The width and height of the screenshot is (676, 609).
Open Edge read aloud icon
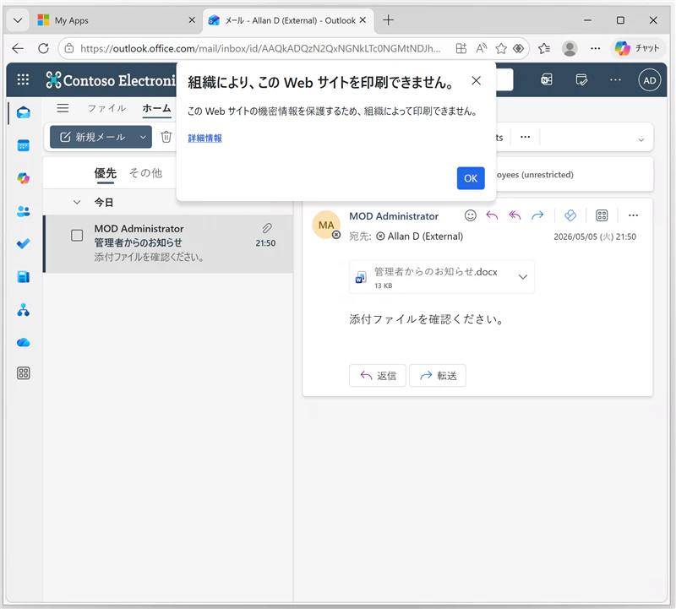[x=481, y=48]
